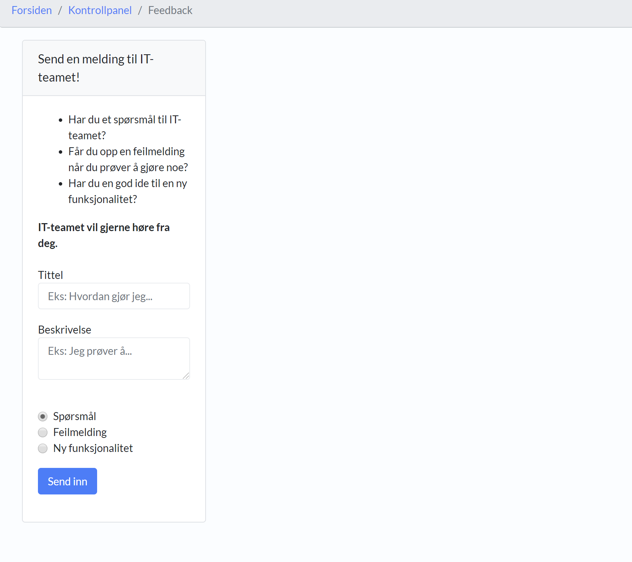This screenshot has width=632, height=562.
Task: Click the heading 'Send en melding til IT-teamet!'
Action: pos(96,68)
